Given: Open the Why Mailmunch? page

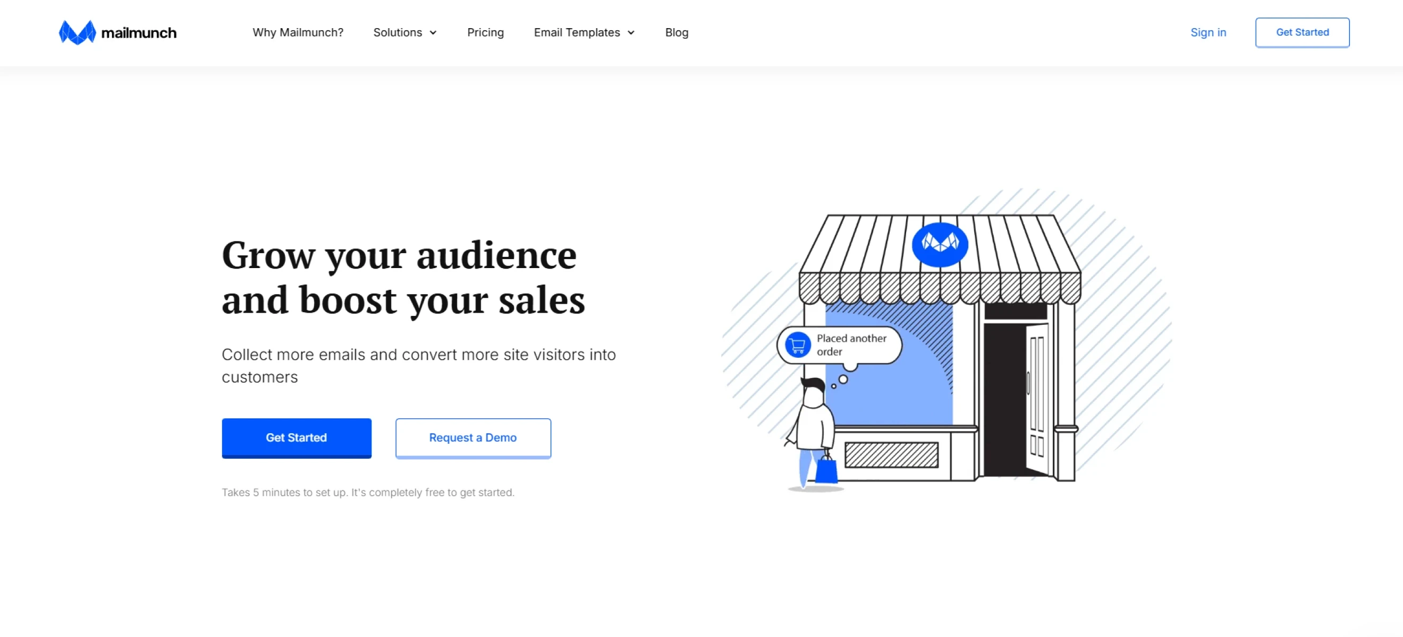Looking at the screenshot, I should click(x=298, y=32).
